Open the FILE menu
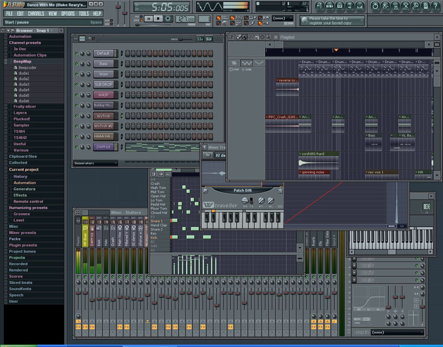 (9, 13)
